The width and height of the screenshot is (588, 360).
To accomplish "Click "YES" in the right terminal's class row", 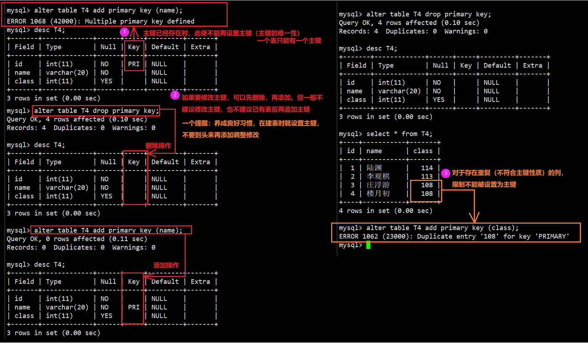I will coord(439,100).
